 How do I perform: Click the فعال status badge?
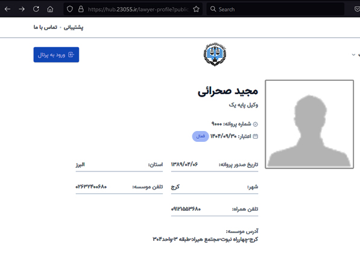200,136
